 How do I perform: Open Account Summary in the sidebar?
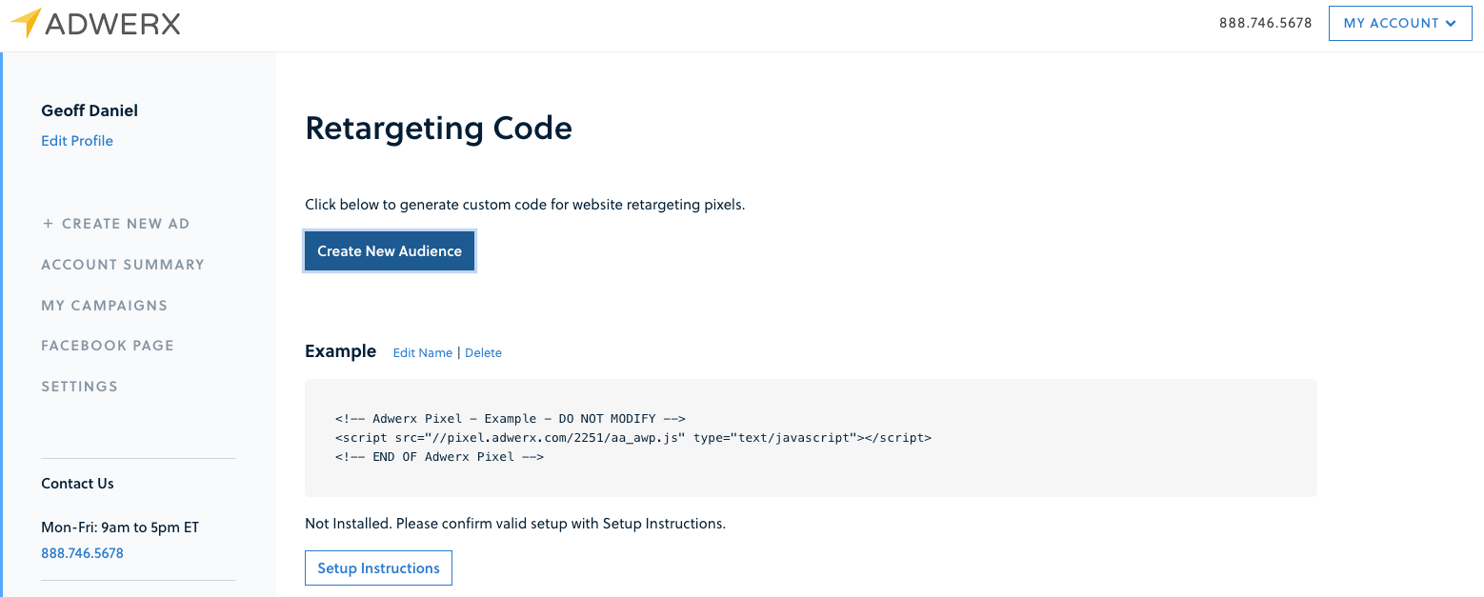point(123,265)
